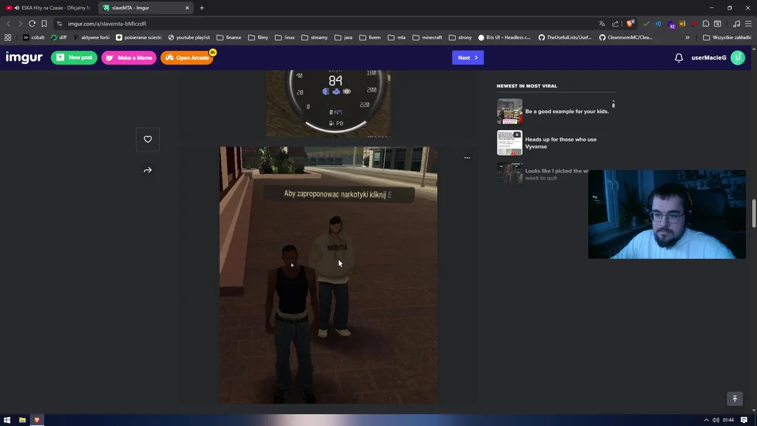This screenshot has height=426, width=757.
Task: Expand finanse bookmark folder
Action: (x=229, y=37)
